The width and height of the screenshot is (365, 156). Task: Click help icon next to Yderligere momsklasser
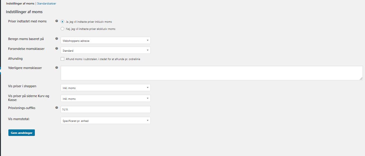pyautogui.click(x=57, y=68)
